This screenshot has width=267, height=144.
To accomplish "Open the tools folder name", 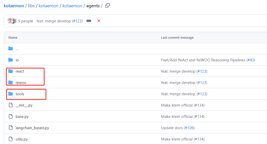I will (20, 94).
